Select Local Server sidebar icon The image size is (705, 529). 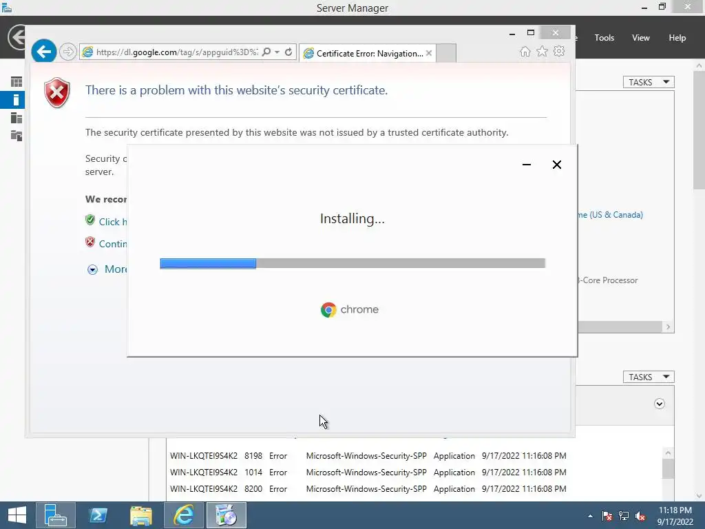[17, 100]
